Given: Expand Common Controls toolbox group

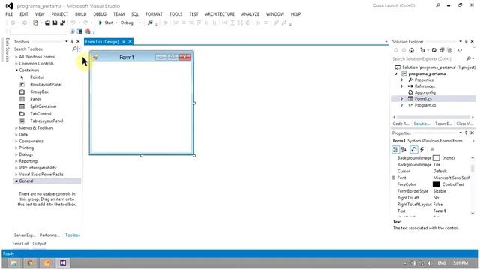Looking at the screenshot, I should click(x=16, y=64).
